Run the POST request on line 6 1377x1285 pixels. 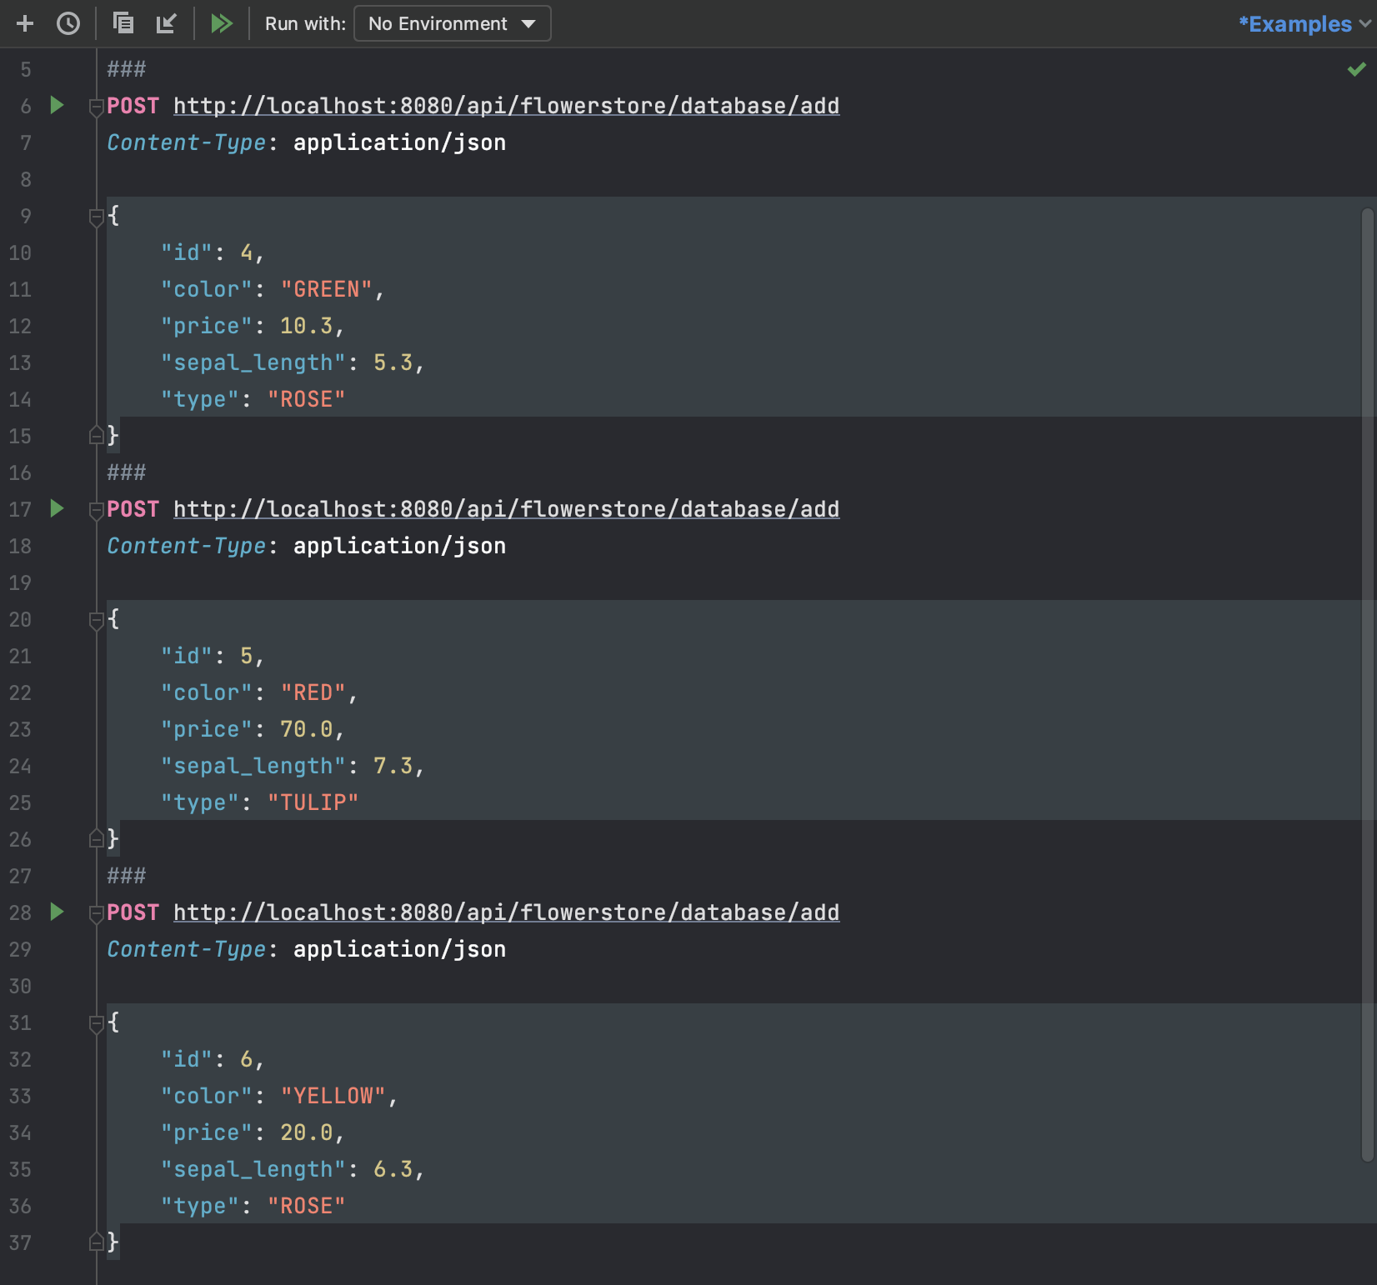coord(57,105)
